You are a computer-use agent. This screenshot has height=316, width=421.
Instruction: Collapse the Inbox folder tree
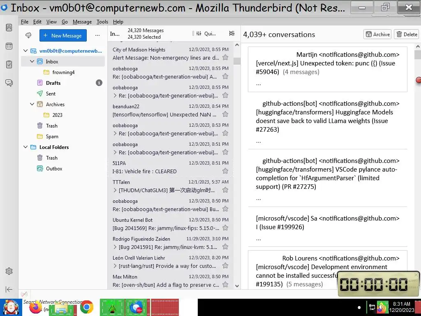click(x=32, y=62)
